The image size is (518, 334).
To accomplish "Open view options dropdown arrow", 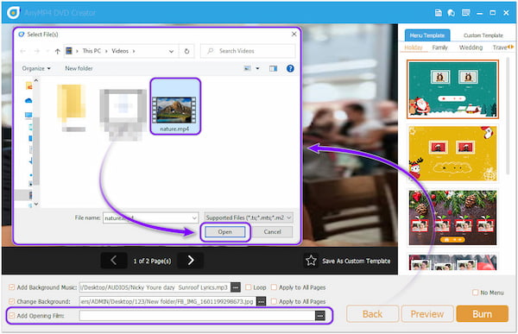I will pyautogui.click(x=257, y=68).
